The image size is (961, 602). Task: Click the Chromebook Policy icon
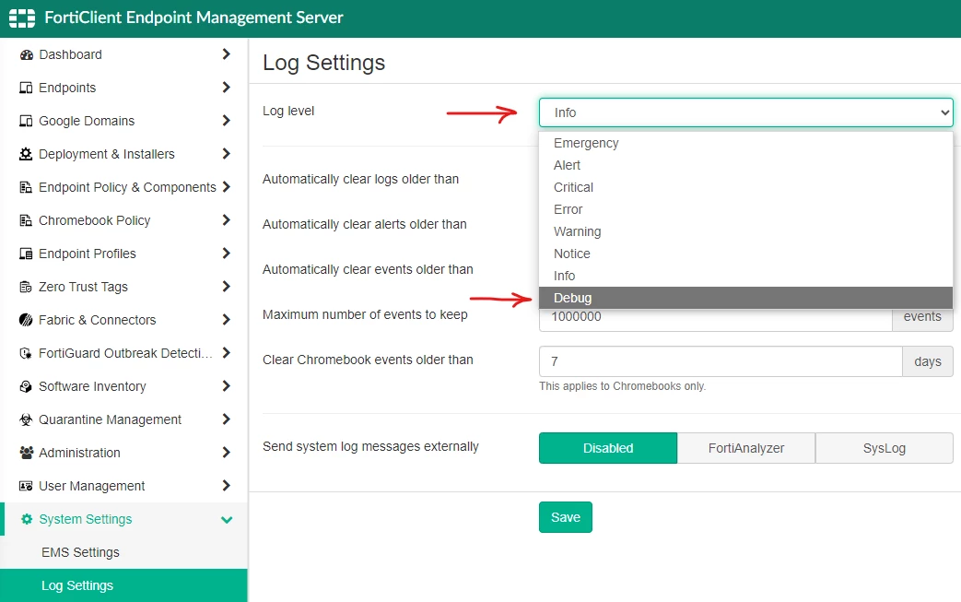[26, 220]
